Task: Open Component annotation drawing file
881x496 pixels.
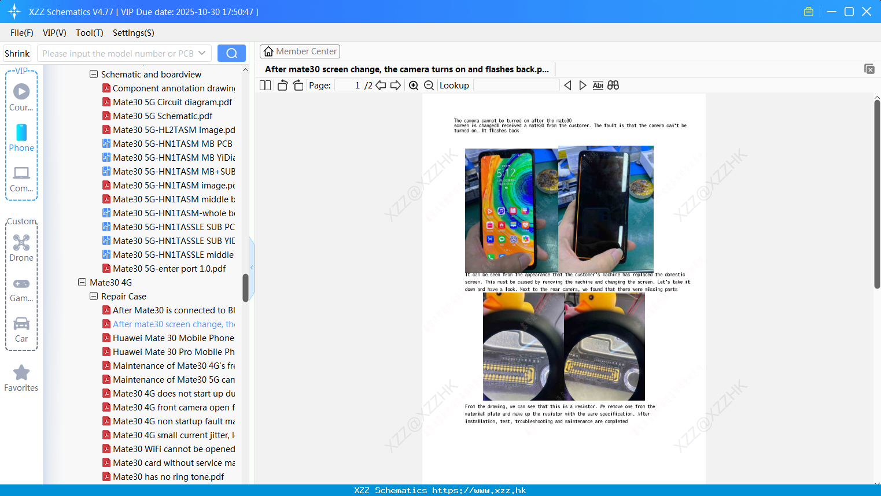Action: (169, 88)
